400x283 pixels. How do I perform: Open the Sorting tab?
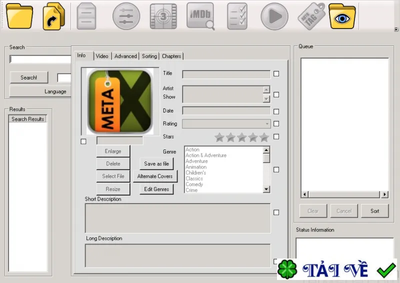tap(149, 56)
